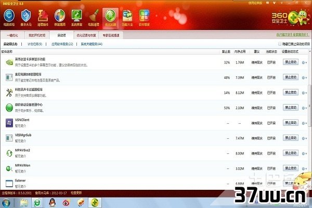Viewport: 312px width, 208px height.
Task: Click the NVIDIA multi-display entry icon
Action: tap(9, 62)
